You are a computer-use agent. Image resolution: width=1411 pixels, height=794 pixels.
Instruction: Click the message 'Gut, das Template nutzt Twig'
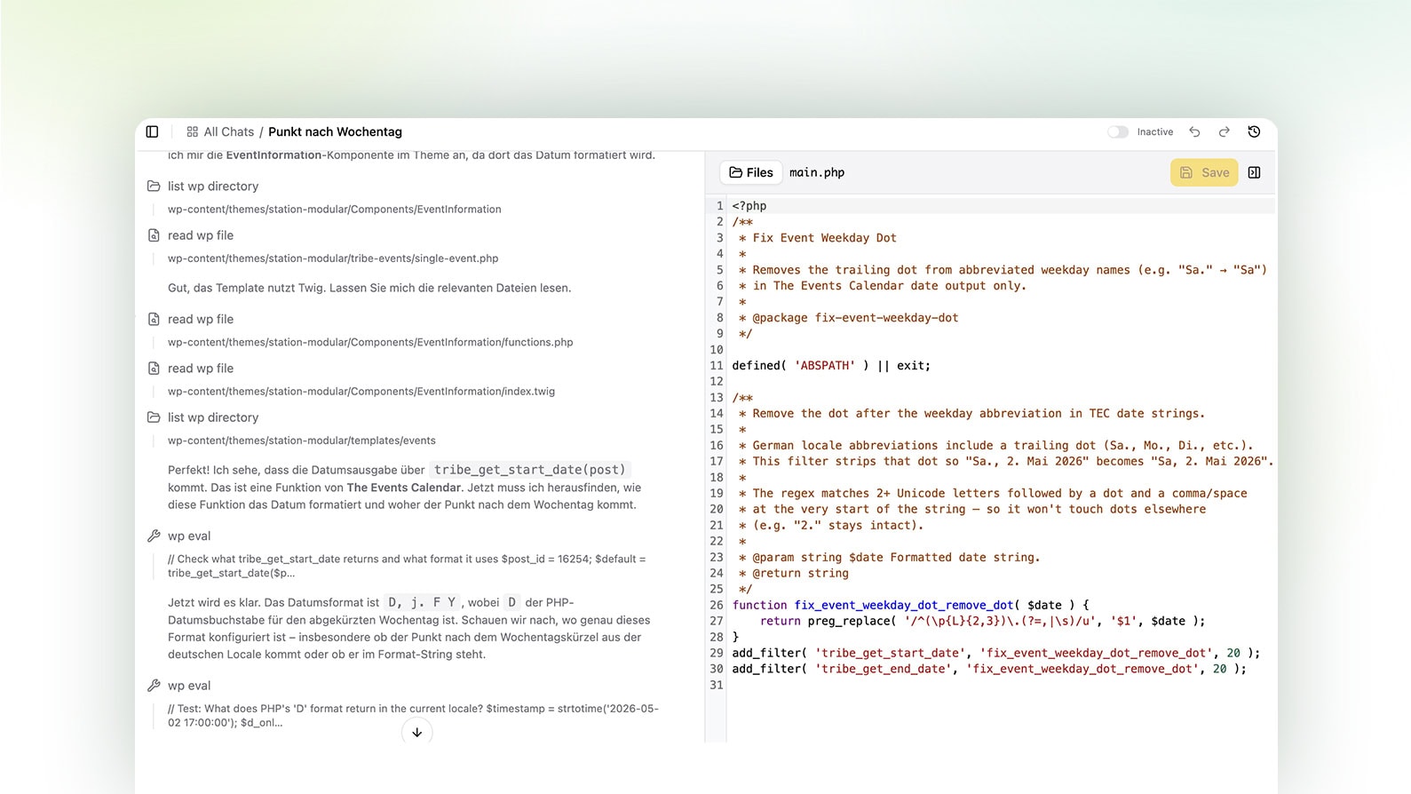click(369, 288)
